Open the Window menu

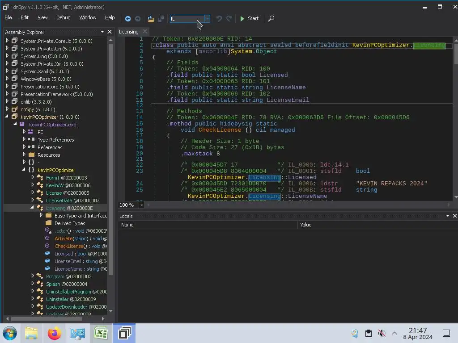(x=88, y=18)
